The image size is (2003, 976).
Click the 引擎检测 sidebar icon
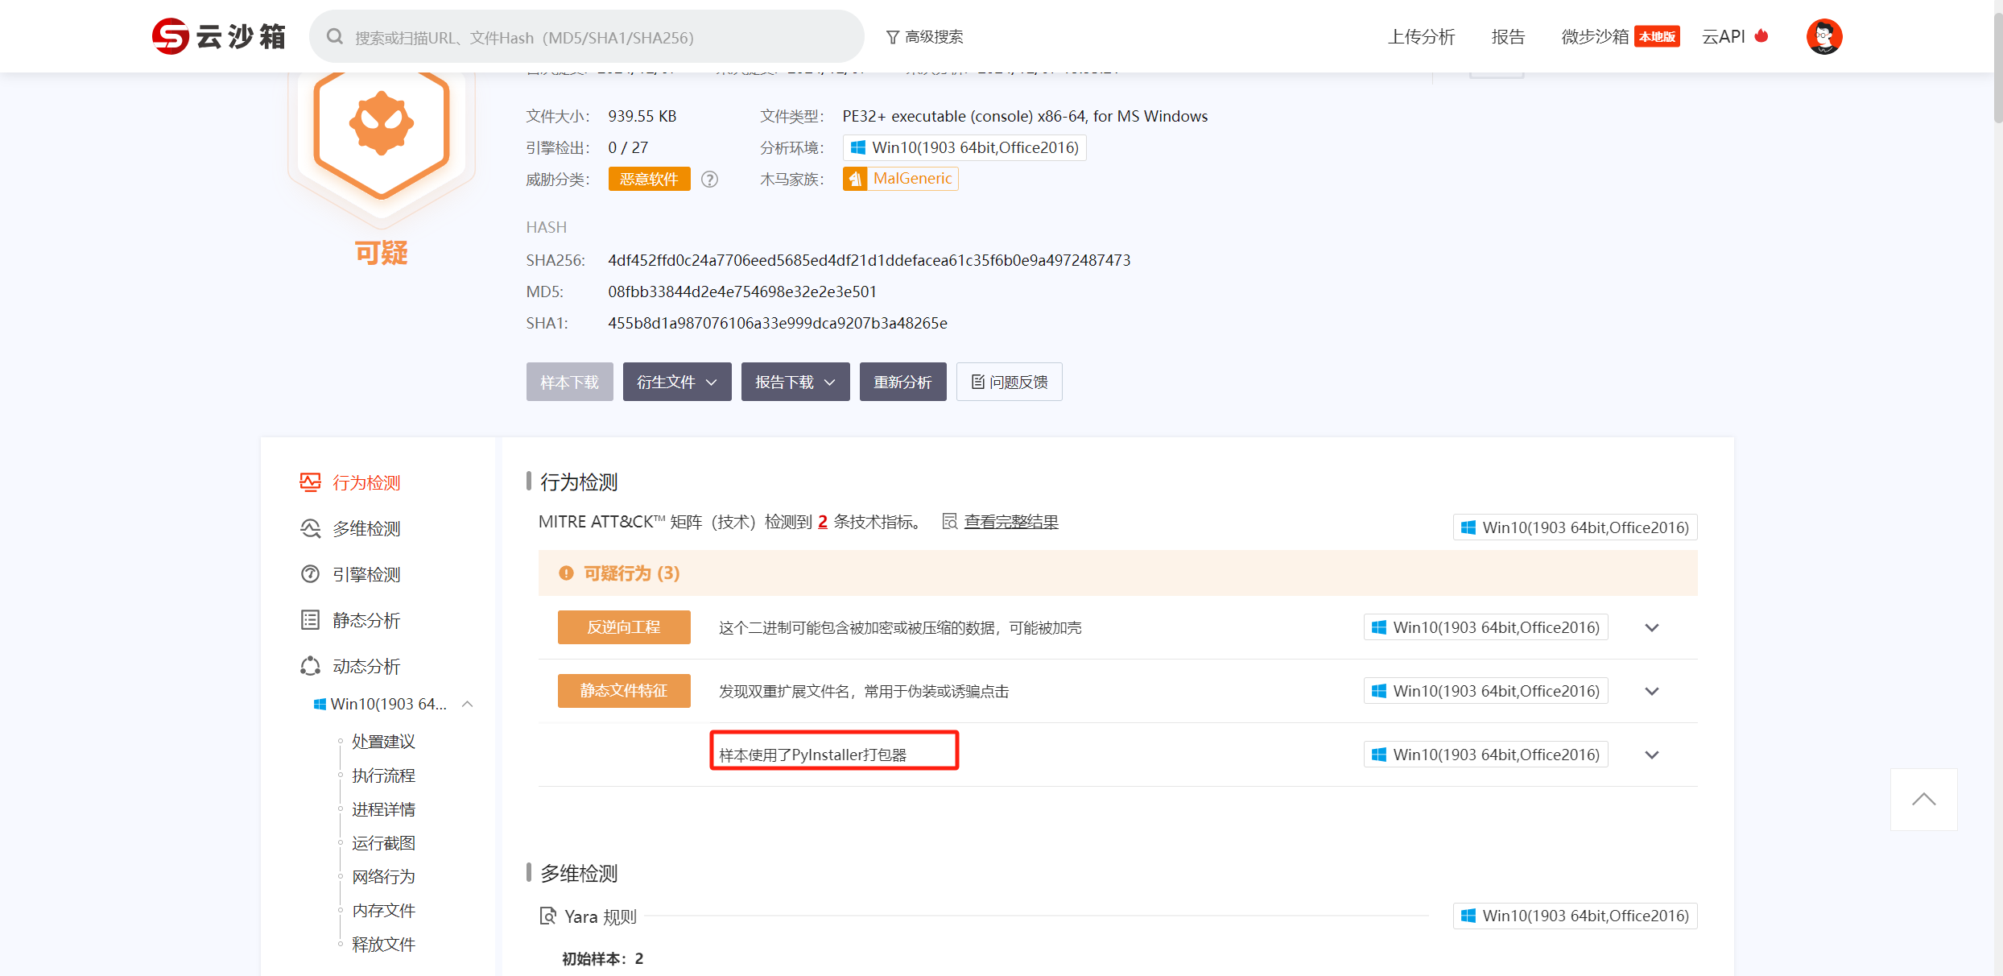click(310, 574)
